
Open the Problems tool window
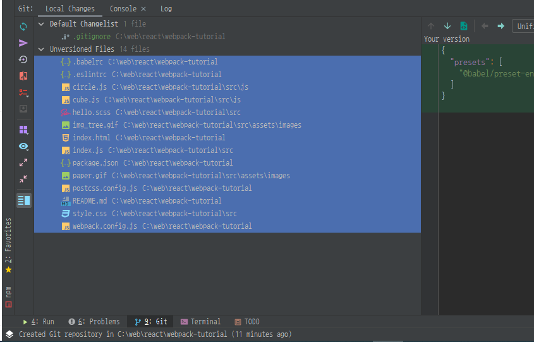click(94, 322)
